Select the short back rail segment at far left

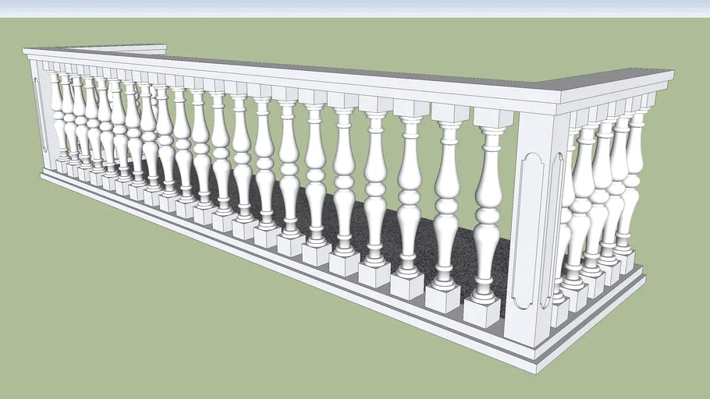pos(133,48)
